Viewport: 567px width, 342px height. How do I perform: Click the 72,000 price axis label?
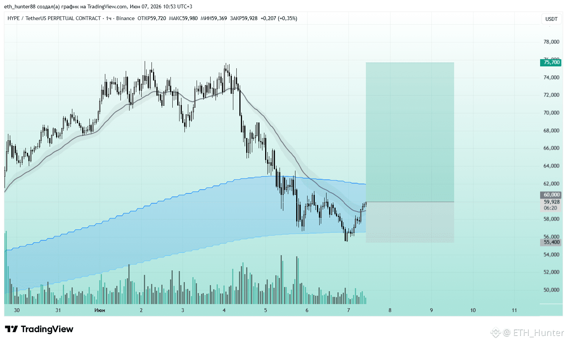point(551,95)
